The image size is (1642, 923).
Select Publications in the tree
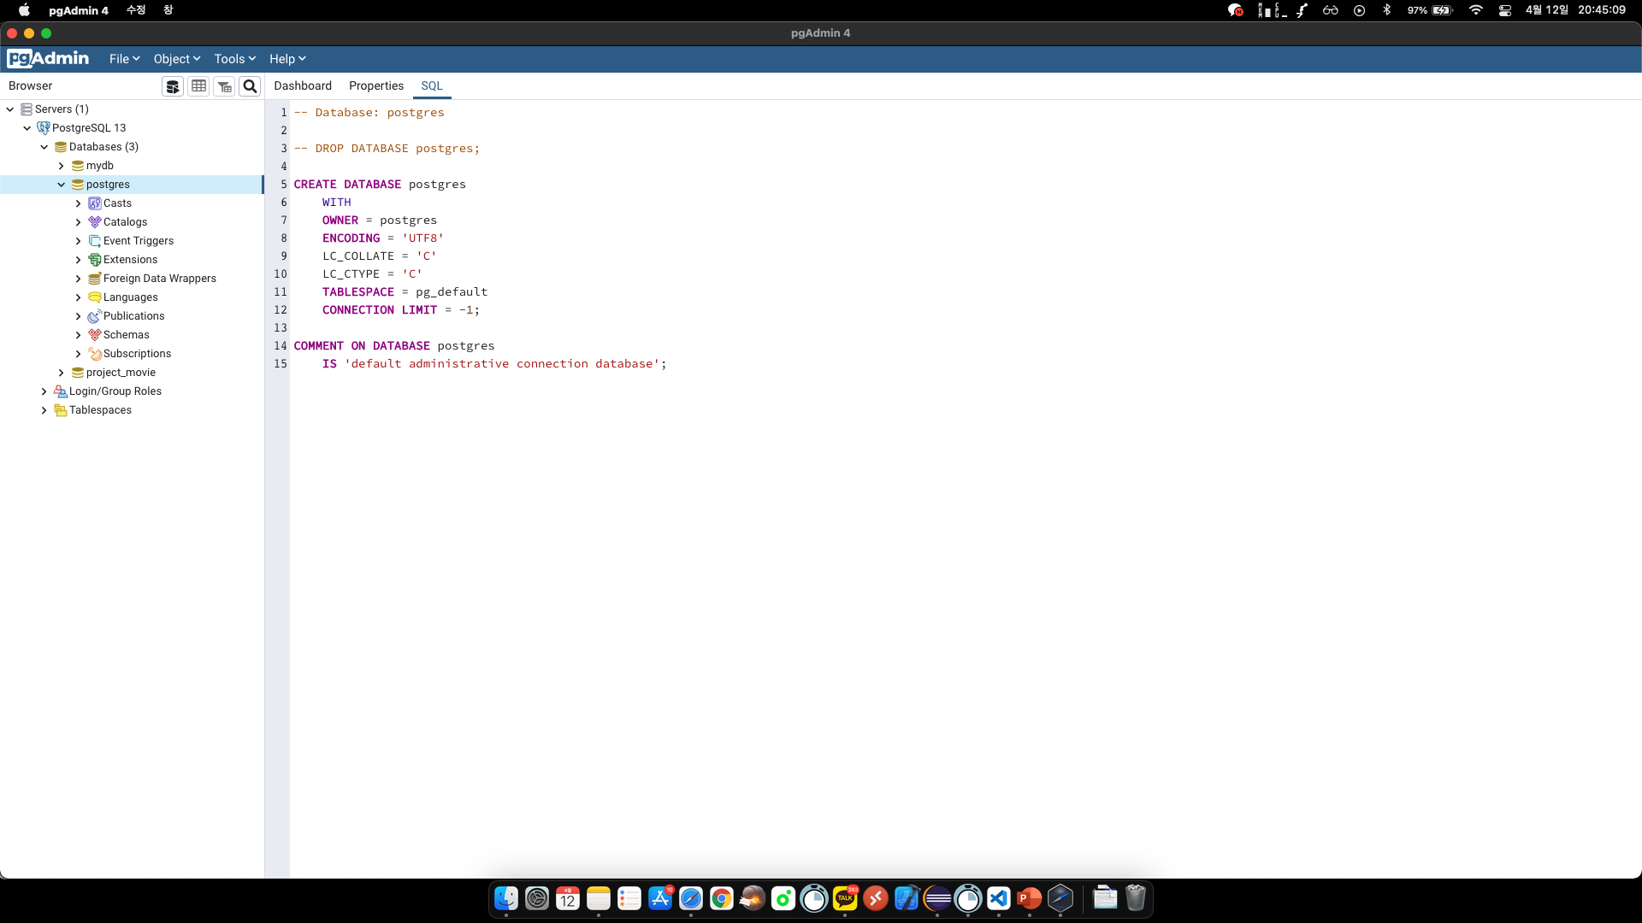click(x=134, y=316)
